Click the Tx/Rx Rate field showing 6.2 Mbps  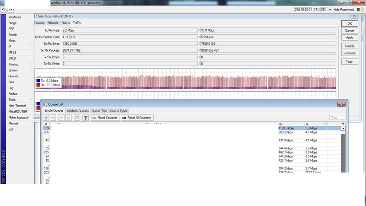tap(129, 30)
